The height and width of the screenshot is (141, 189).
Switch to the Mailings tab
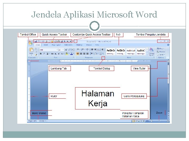(79, 45)
